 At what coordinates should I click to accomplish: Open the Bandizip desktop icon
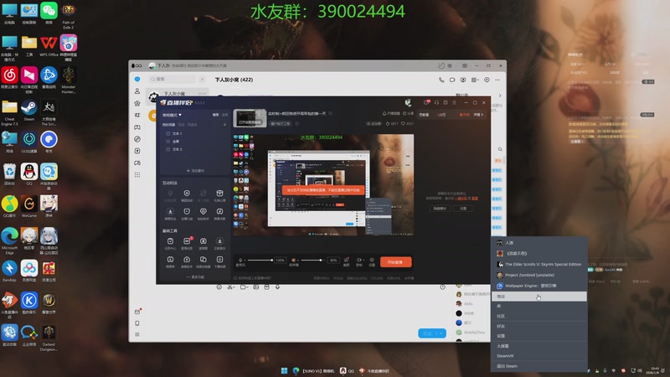(9, 271)
